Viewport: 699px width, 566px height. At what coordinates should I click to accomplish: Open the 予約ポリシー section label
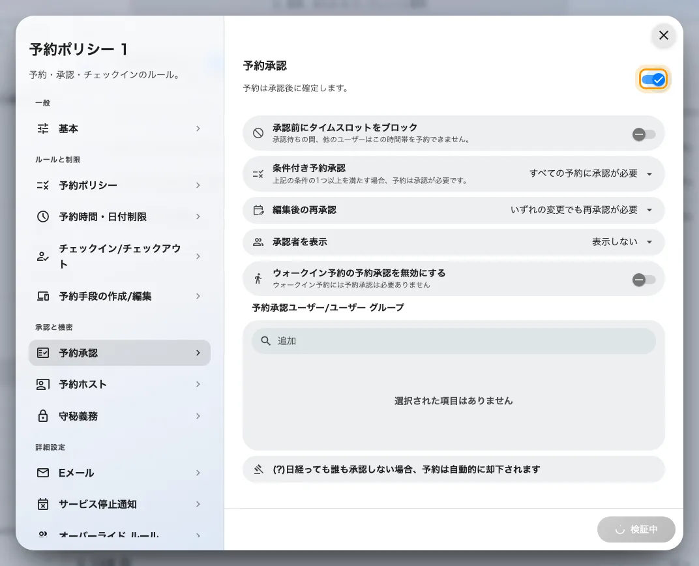[x=88, y=185]
